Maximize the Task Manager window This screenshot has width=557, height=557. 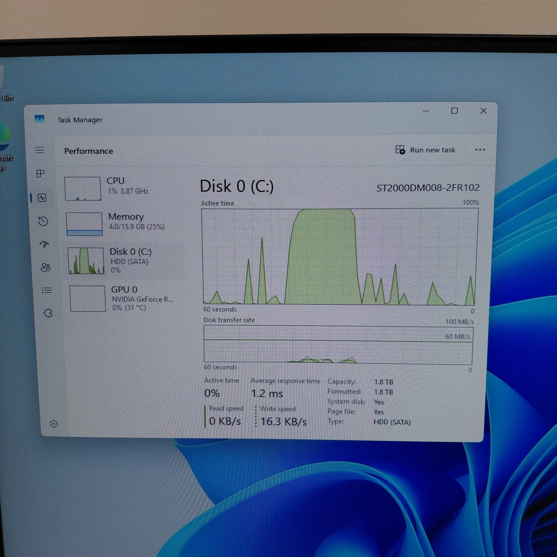[x=454, y=111]
